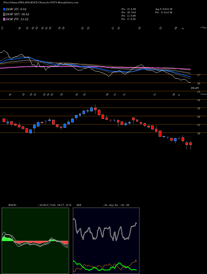This screenshot has width=207, height=274.
Task: Select the DOW ST: 9.91 label
Action: [16, 9]
